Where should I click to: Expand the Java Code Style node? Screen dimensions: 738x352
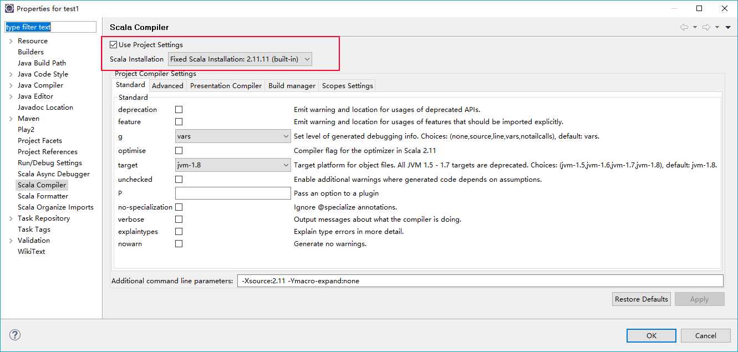point(11,74)
